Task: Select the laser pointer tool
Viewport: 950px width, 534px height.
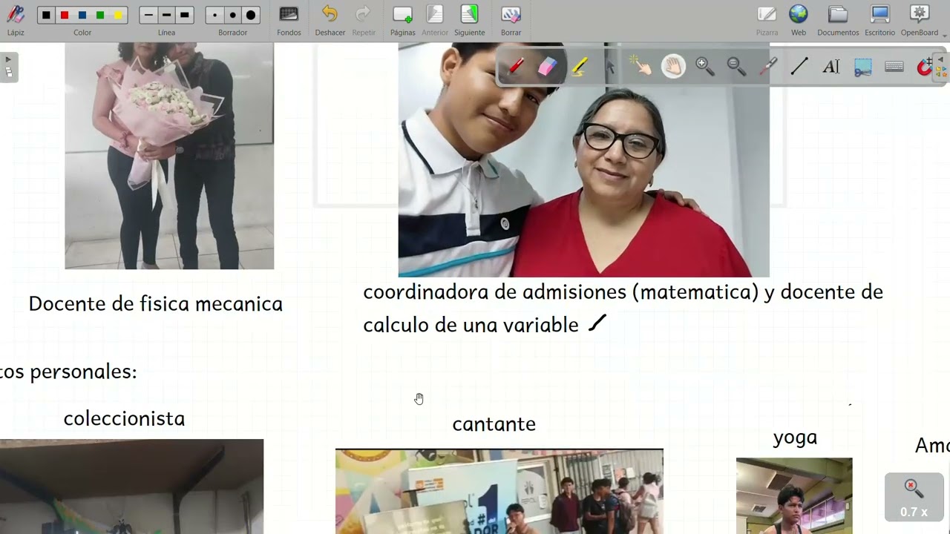Action: [x=768, y=67]
